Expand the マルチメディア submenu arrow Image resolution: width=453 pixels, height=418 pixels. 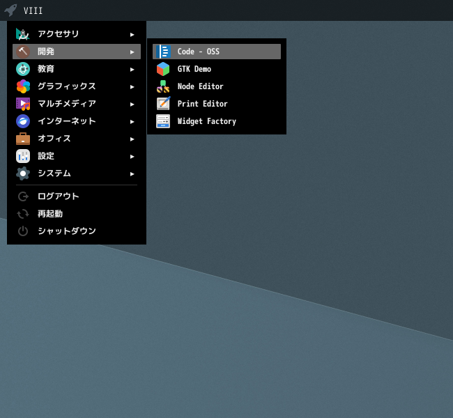pos(132,104)
